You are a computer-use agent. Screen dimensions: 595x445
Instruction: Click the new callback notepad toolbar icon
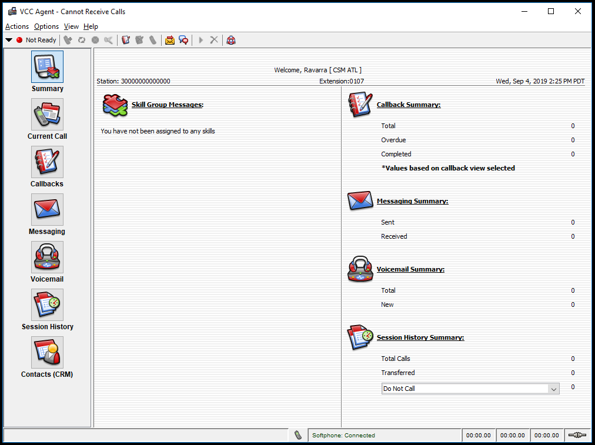126,40
